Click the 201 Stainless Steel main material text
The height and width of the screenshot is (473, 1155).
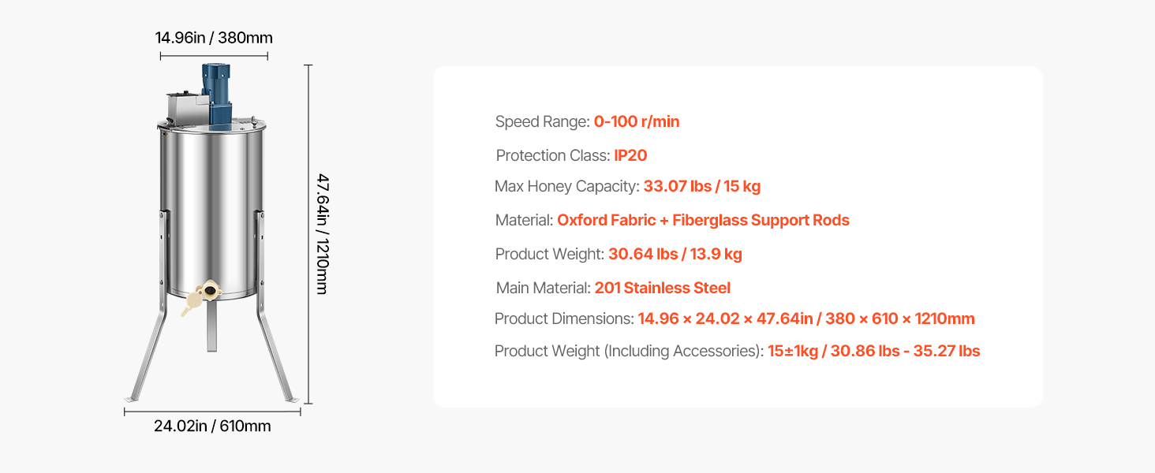(x=663, y=288)
